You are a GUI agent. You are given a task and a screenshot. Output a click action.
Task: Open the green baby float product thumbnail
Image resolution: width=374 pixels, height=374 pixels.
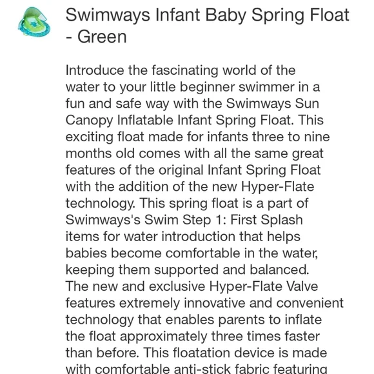(x=34, y=22)
